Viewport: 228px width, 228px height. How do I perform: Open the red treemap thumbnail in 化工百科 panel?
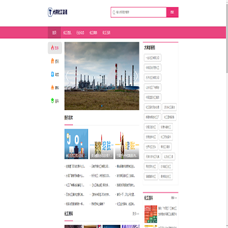click(x=151, y=214)
